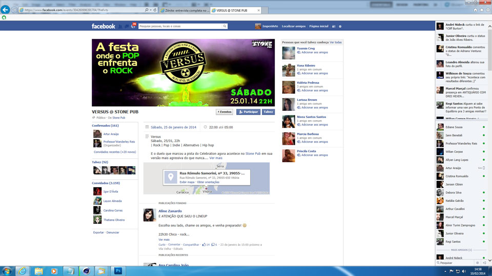Image resolution: width=492 pixels, height=276 pixels.
Task: Open friend requests icon in header
Action: (x=120, y=26)
